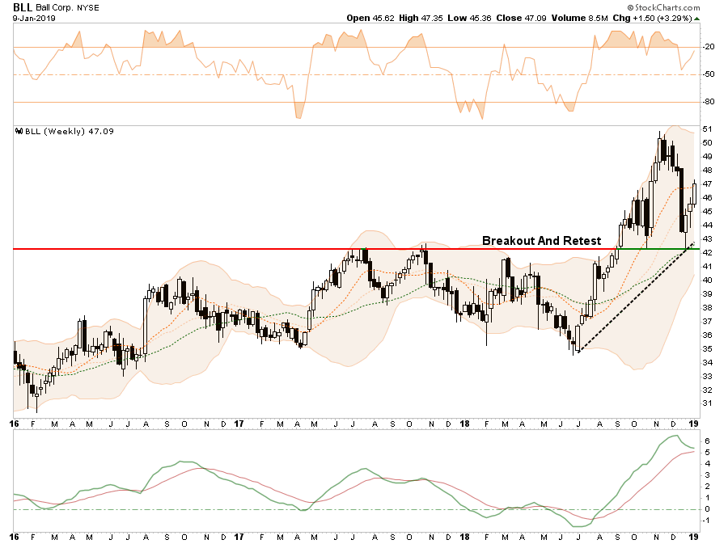This screenshot has height=544, width=728.
Task: Click the -1 label on the MACD axis
Action: (x=706, y=521)
